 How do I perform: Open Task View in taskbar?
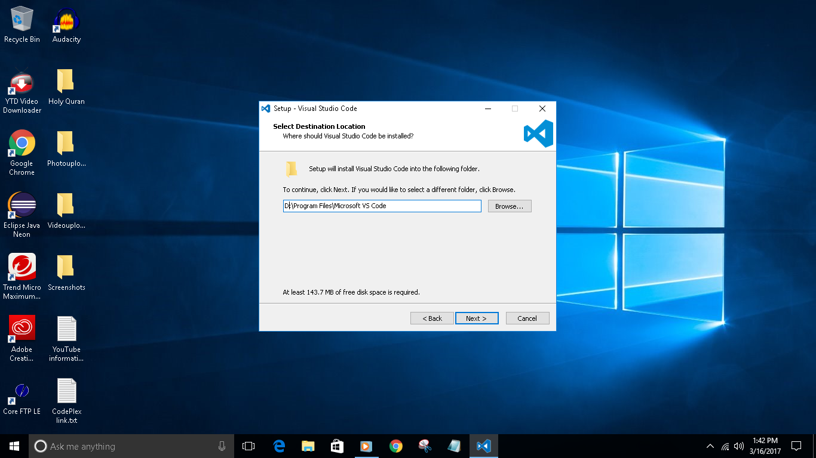(249, 446)
